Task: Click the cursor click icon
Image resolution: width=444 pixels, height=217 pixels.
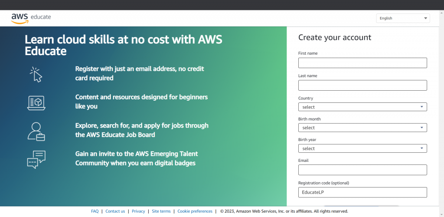Action: point(36,74)
